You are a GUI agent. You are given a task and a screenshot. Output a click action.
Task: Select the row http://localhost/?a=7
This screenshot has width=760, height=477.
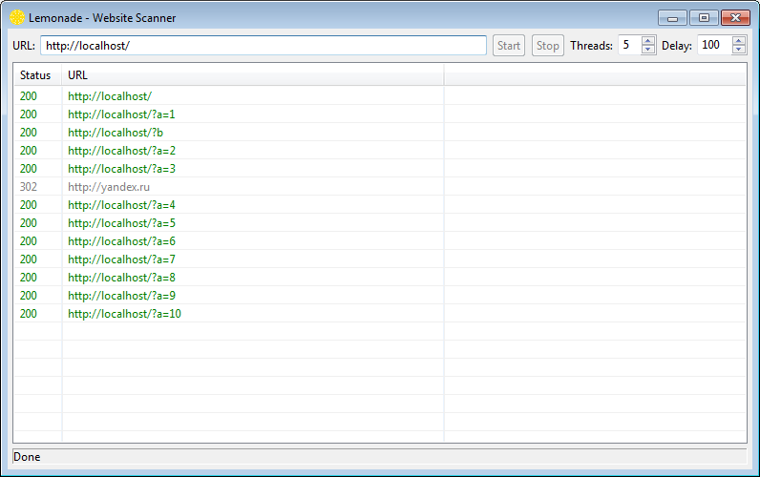click(x=379, y=259)
